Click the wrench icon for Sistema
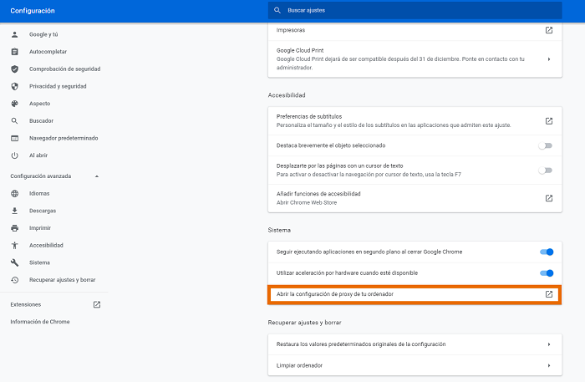585x382 pixels. coord(14,262)
